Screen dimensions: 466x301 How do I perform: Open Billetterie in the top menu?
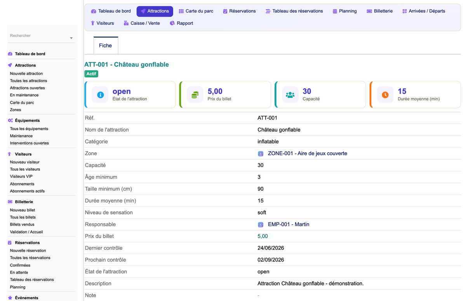point(379,11)
